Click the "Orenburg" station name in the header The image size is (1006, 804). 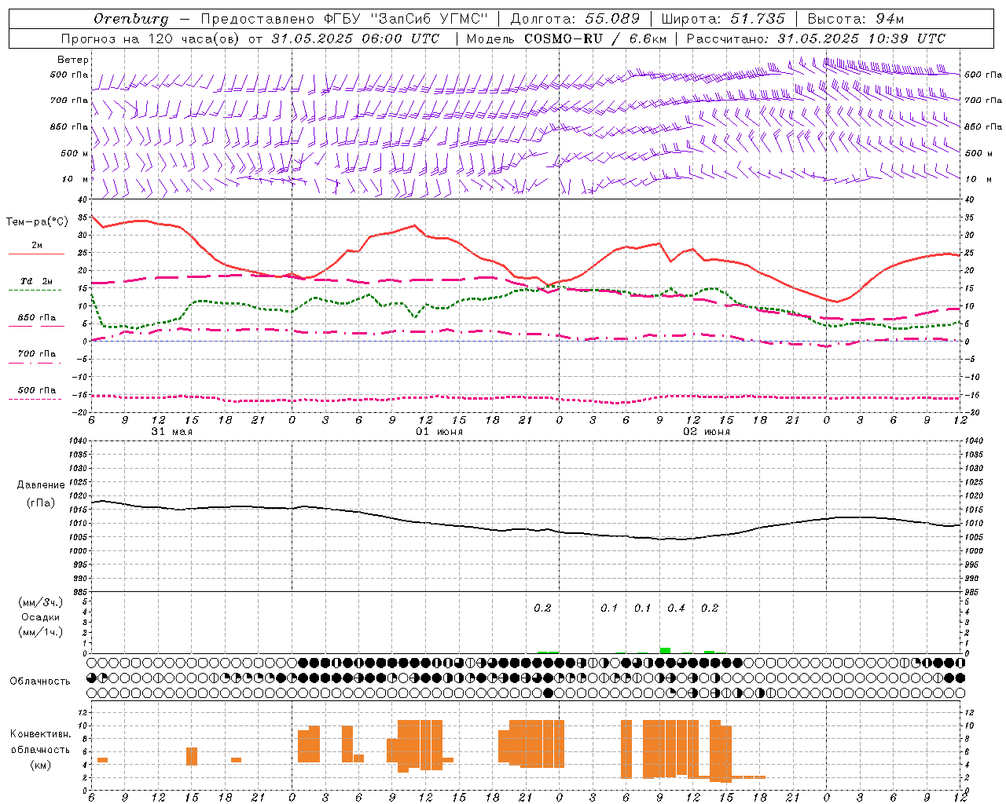[130, 19]
